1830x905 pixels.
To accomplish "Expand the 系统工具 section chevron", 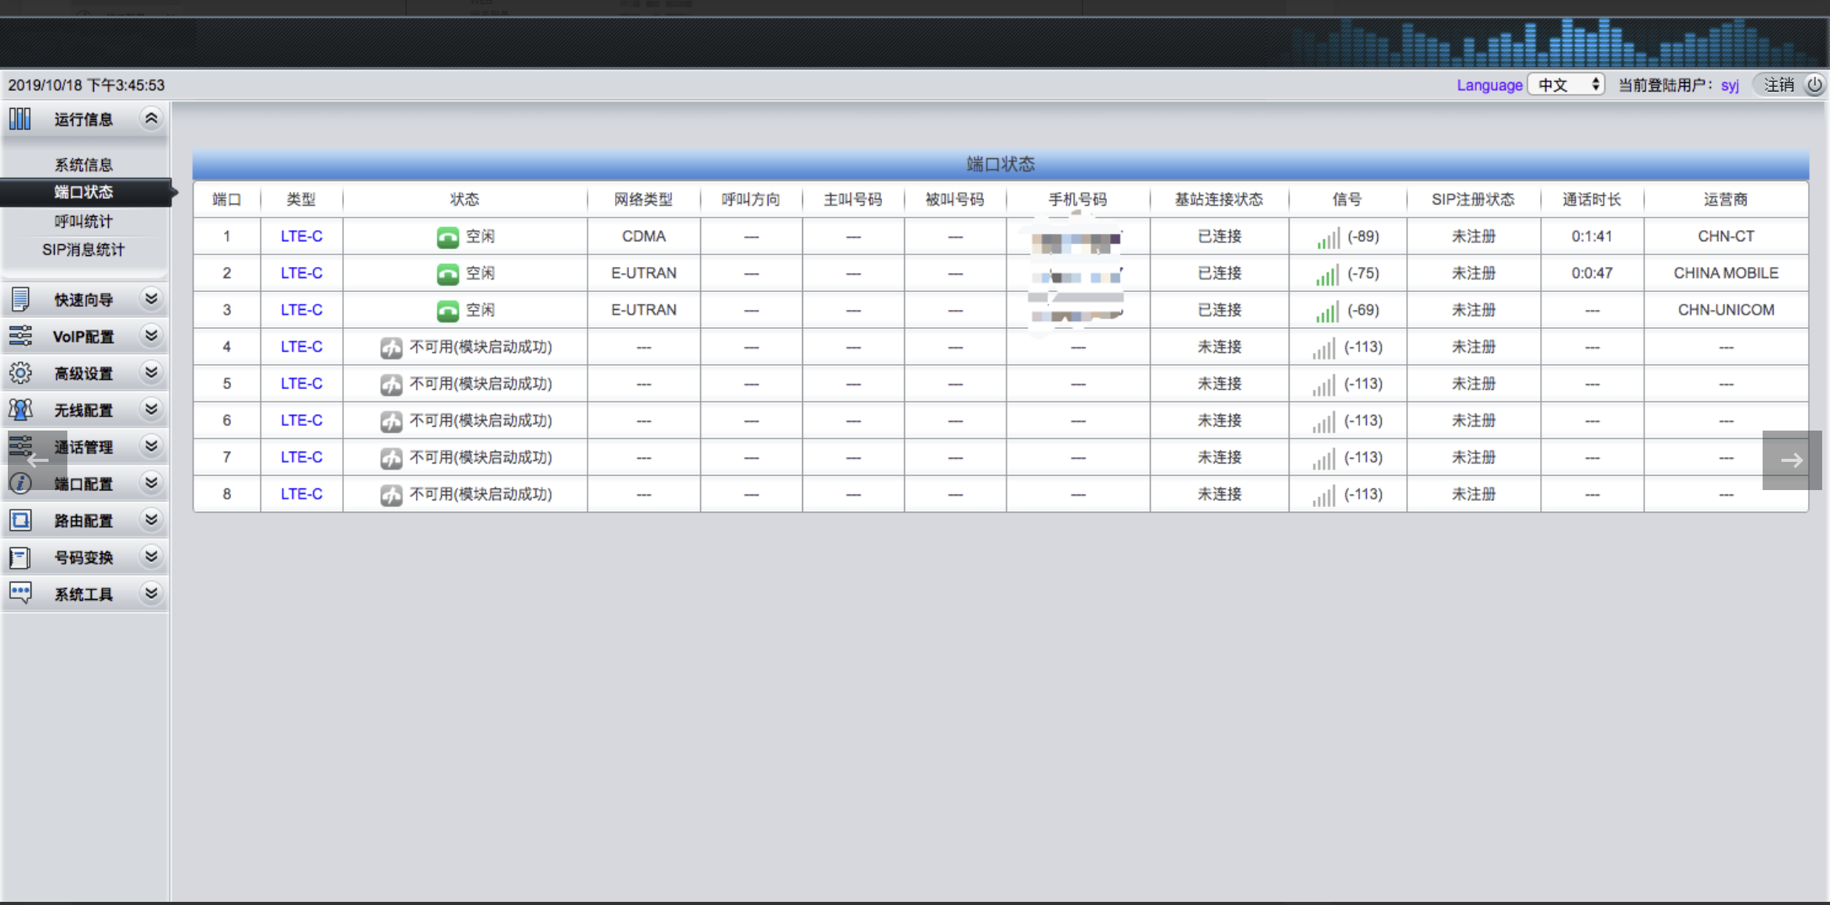I will point(151,593).
